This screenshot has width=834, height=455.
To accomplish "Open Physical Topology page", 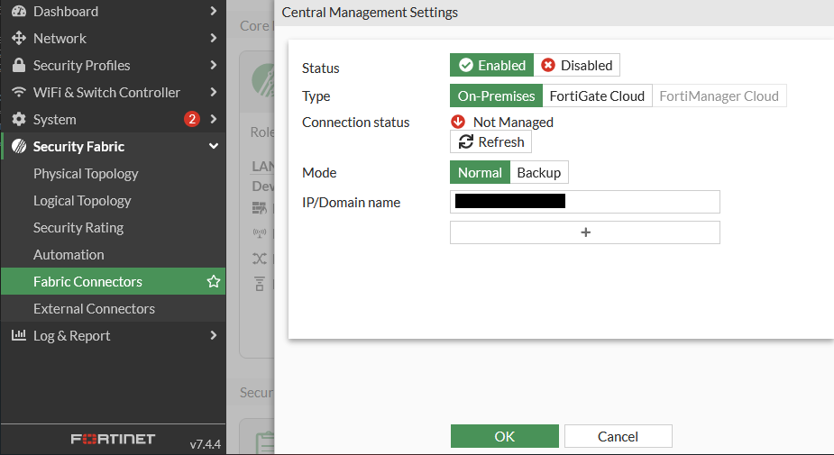I will point(86,174).
